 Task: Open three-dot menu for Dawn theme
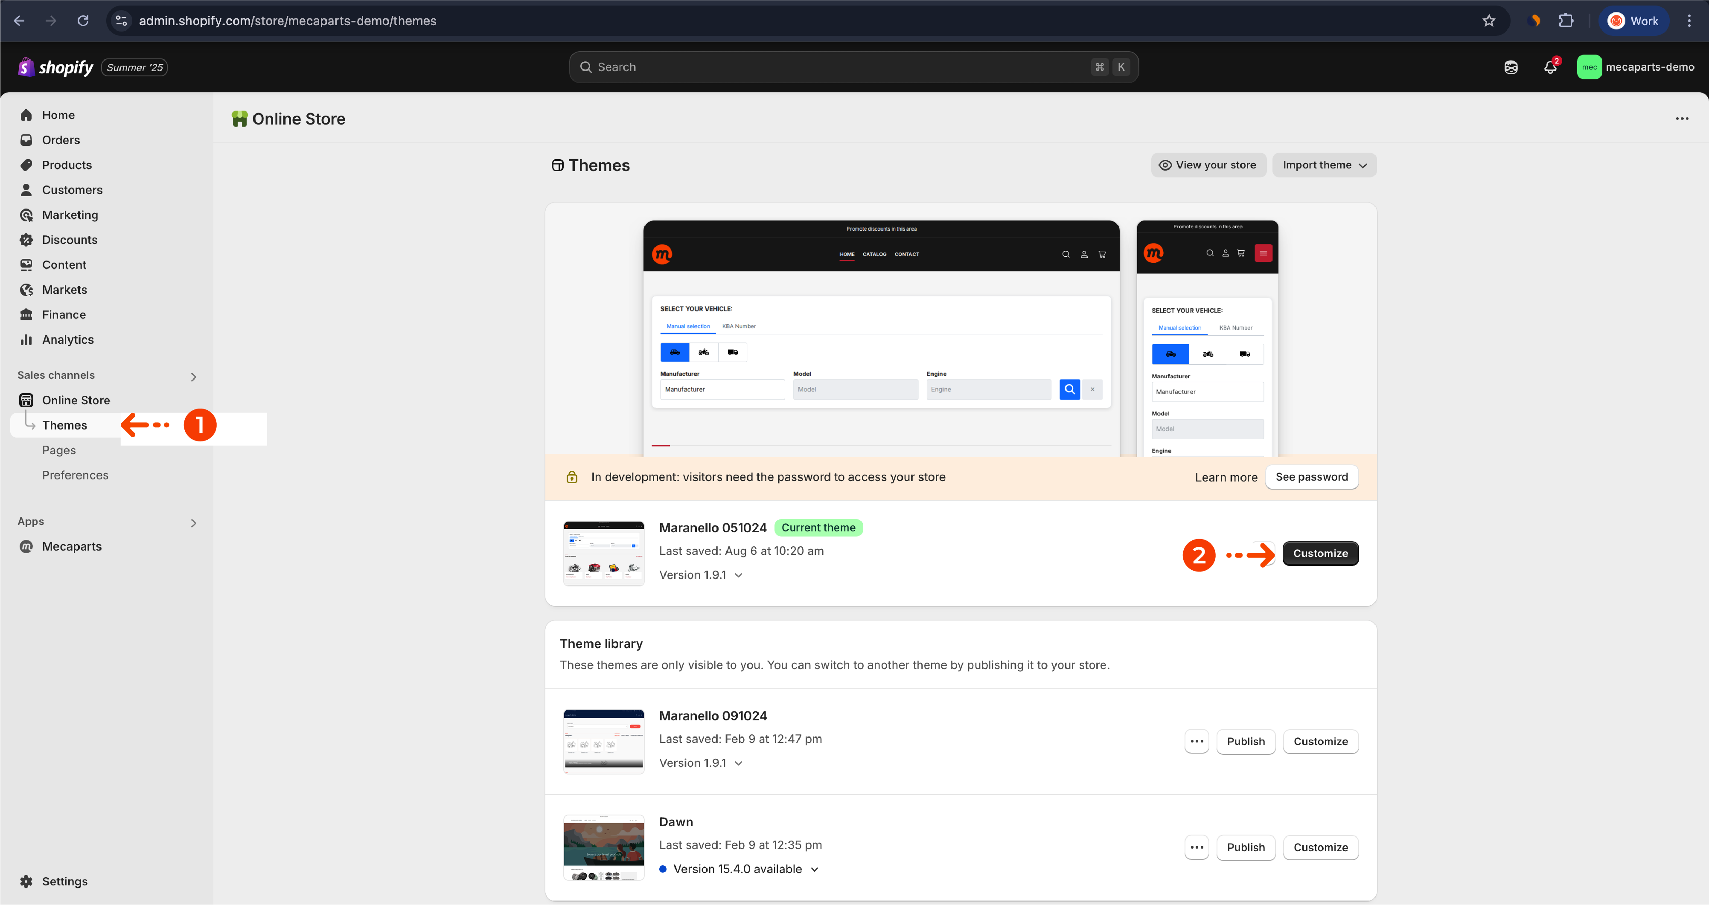click(1197, 847)
